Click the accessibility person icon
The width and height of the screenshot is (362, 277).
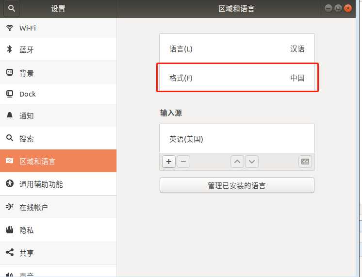pyautogui.click(x=10, y=183)
